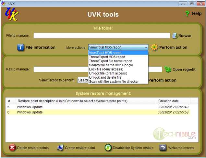206x158 pixels.
Task: Click Delete restore points label
Action: point(33,148)
